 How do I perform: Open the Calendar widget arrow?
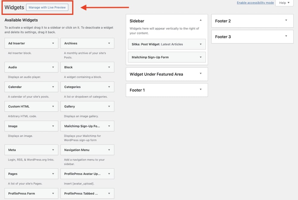click(x=53, y=87)
